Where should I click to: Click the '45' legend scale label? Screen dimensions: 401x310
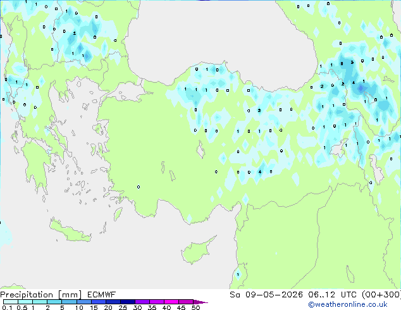(181, 307)
